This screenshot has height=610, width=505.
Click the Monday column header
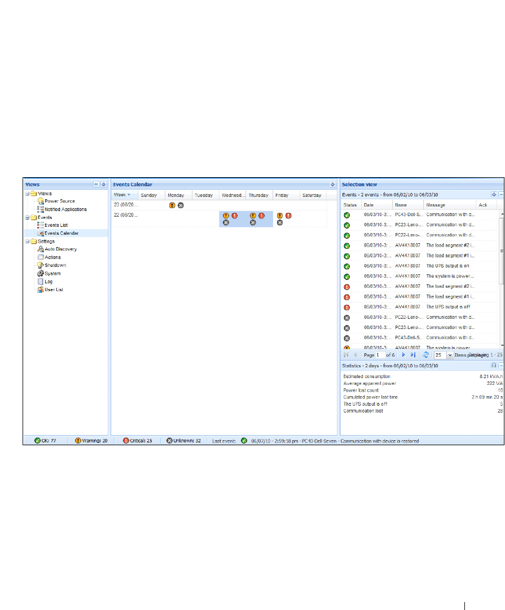pyautogui.click(x=178, y=195)
